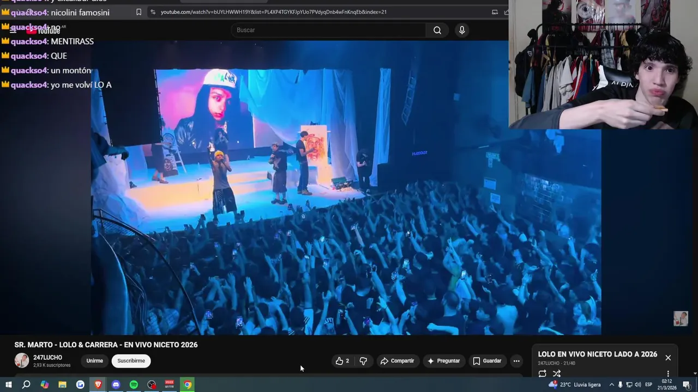Open the blue G app in taskbar
This screenshot has height=392, width=698.
tap(80, 385)
